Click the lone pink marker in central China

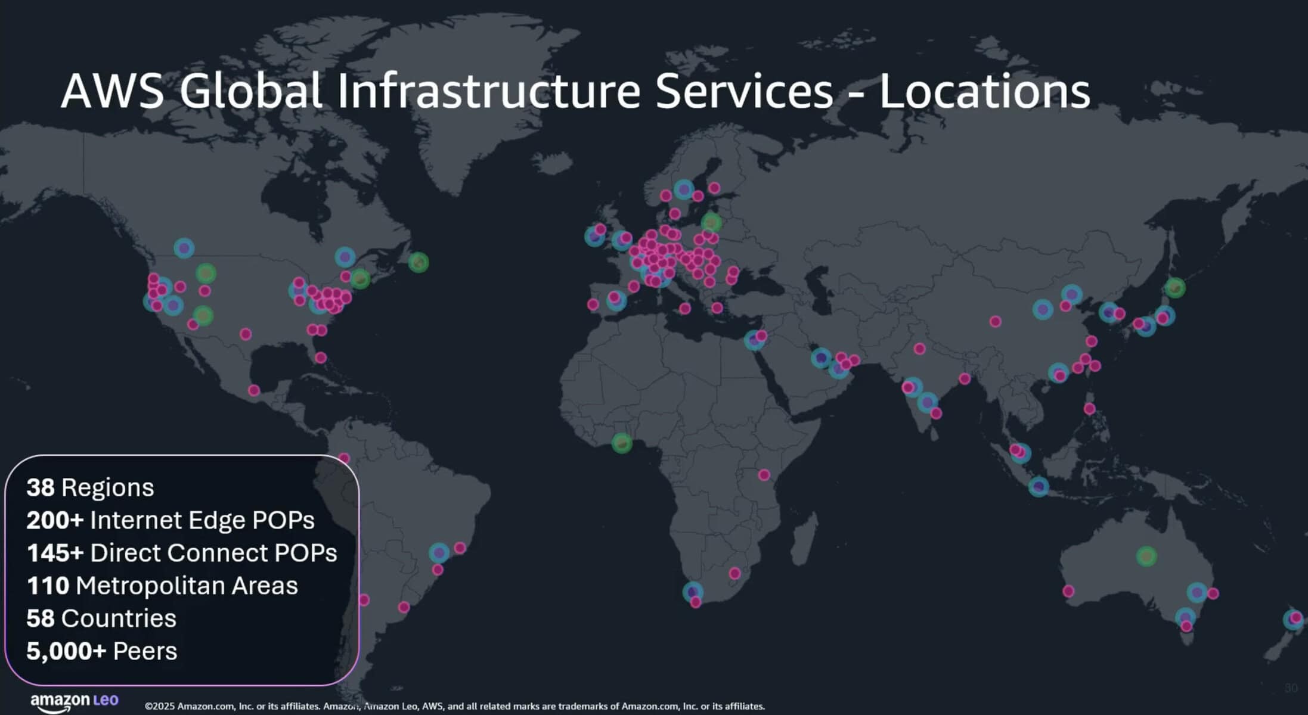pyautogui.click(x=995, y=322)
